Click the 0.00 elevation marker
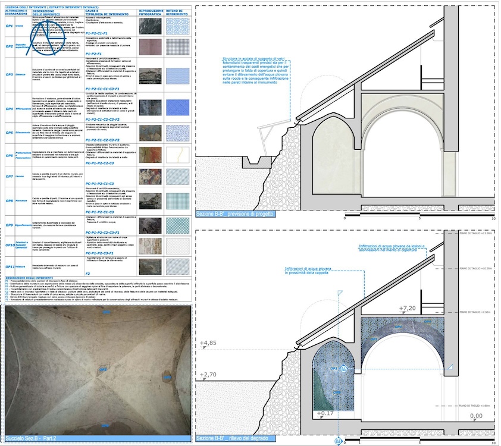The image size is (501, 446). [x=476, y=416]
